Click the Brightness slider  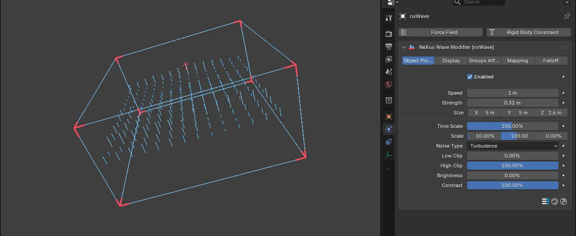[513, 175]
